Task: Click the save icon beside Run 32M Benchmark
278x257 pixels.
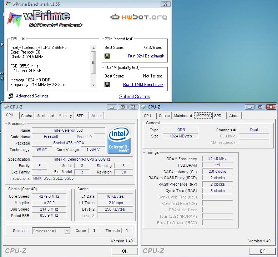Action: point(107,56)
